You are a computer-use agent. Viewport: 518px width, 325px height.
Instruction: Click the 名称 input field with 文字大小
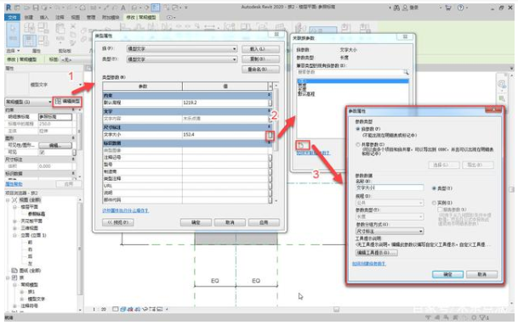coord(390,188)
